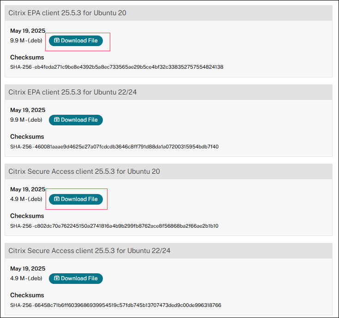Click SHA-256 checksum starting 66458c71b6

116,305
